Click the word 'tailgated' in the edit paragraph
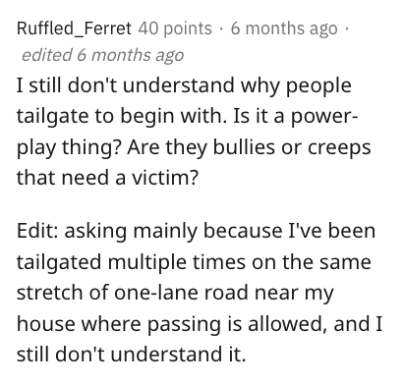 (59, 262)
